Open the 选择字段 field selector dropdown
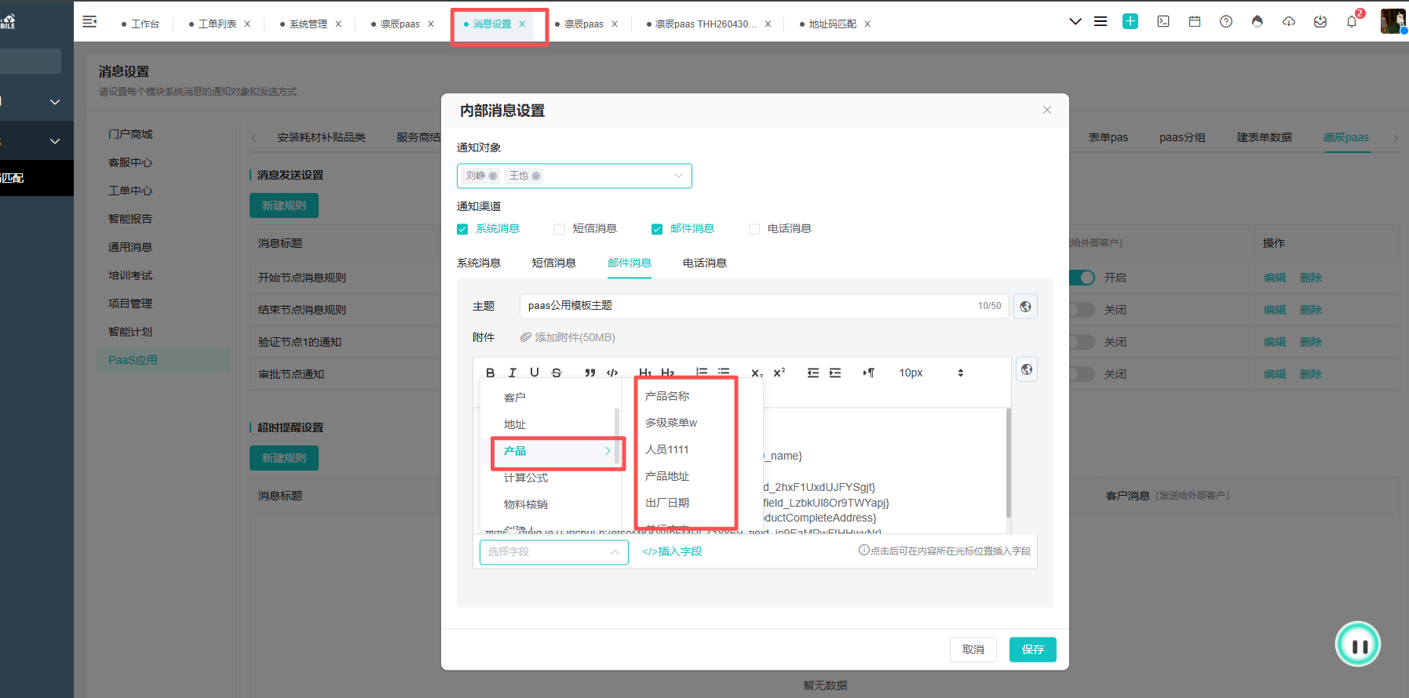Viewport: 1409px width, 698px height. [x=553, y=552]
